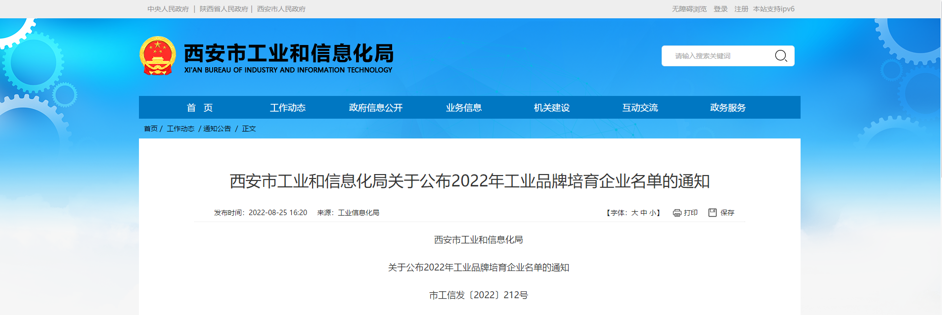Set font size to 小
942x315 pixels.
pyautogui.click(x=652, y=213)
